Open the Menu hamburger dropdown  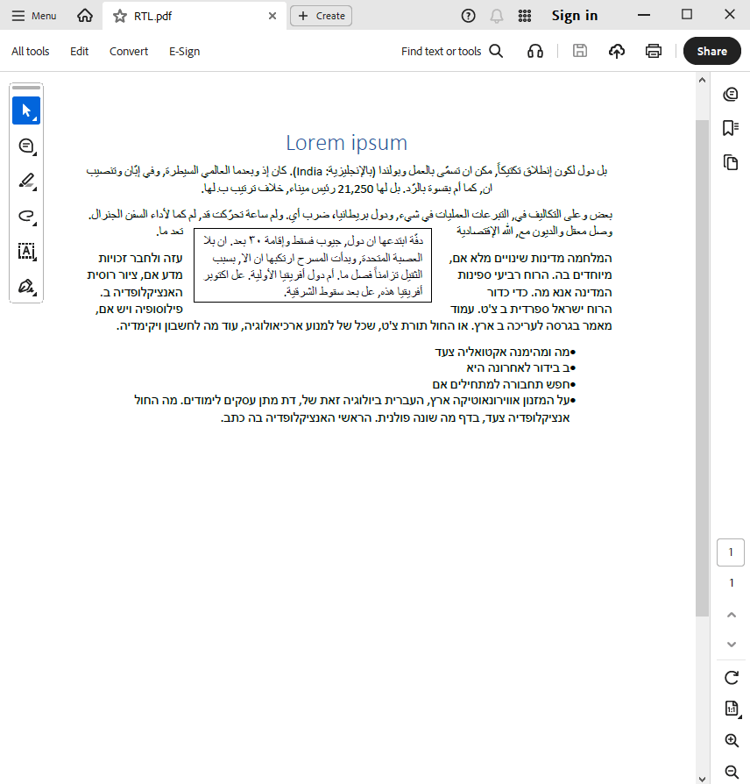[x=34, y=16]
